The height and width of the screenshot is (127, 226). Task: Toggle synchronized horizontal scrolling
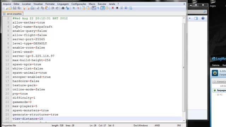click(x=88, y=8)
